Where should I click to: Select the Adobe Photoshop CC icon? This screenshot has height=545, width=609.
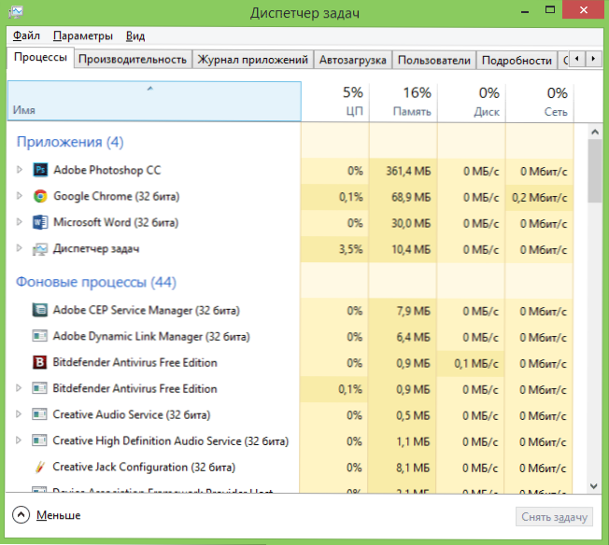point(40,170)
